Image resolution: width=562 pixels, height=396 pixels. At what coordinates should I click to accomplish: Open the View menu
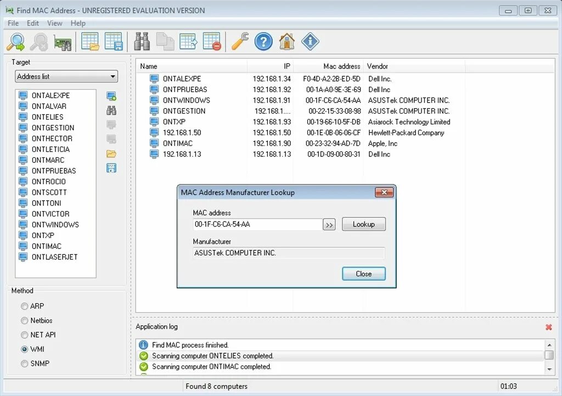click(x=54, y=23)
